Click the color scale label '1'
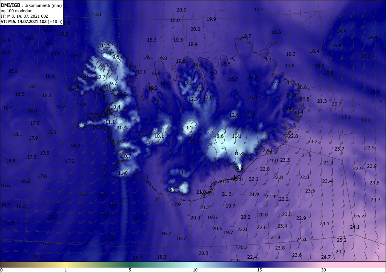This screenshot has height=273, width=386. click(66, 270)
